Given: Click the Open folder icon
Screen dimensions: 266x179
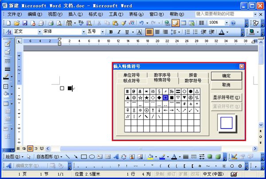Looking at the screenshot, I should click(x=17, y=23).
